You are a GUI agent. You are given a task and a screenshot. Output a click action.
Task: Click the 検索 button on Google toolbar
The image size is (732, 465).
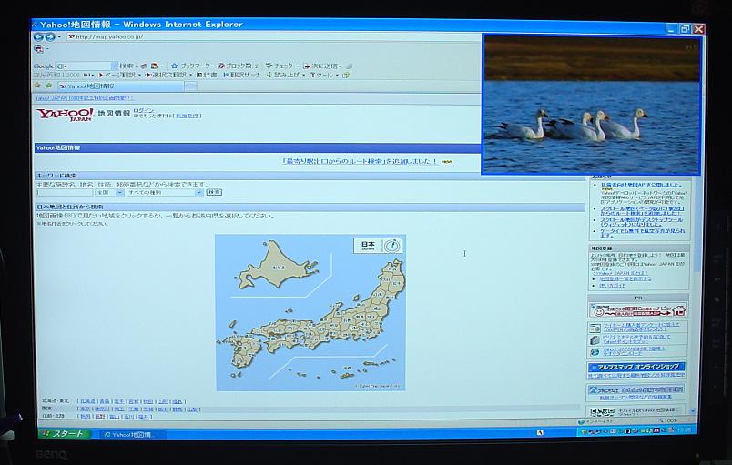[x=127, y=66]
